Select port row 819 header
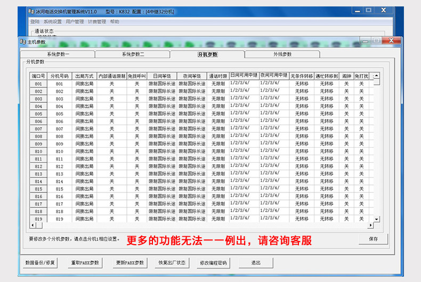Screen dimensions: 421x282 [38, 219]
